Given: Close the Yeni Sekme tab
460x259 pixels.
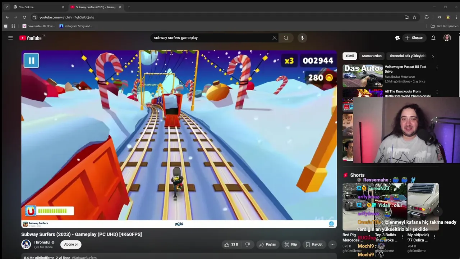Looking at the screenshot, I should click(63, 7).
